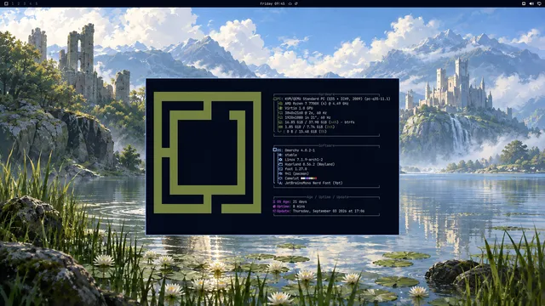Click the OS Age label
The image size is (545, 306).
click(x=283, y=201)
